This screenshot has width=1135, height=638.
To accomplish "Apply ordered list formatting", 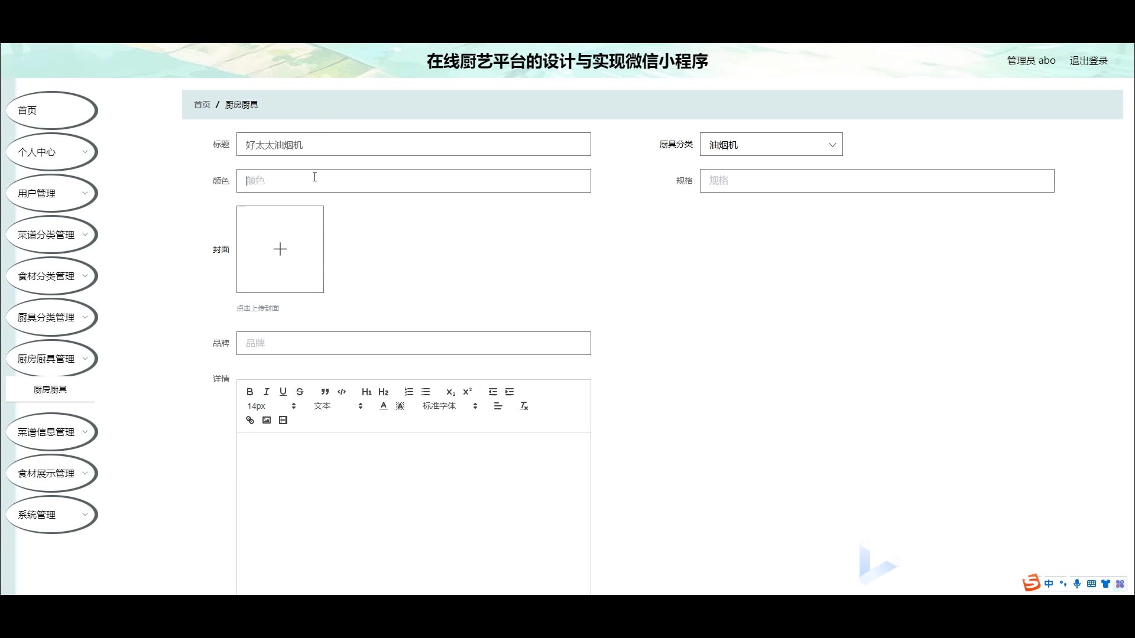I will [x=409, y=392].
